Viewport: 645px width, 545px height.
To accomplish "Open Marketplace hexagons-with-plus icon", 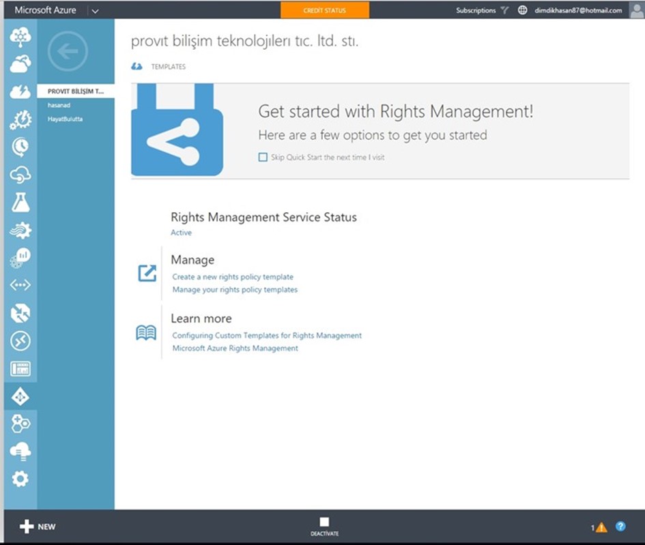I will 20,424.
